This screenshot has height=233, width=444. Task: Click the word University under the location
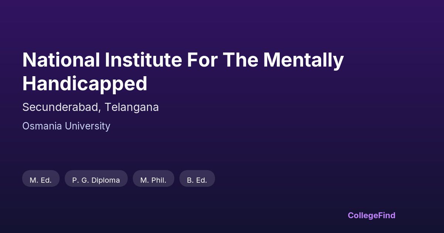(88, 126)
